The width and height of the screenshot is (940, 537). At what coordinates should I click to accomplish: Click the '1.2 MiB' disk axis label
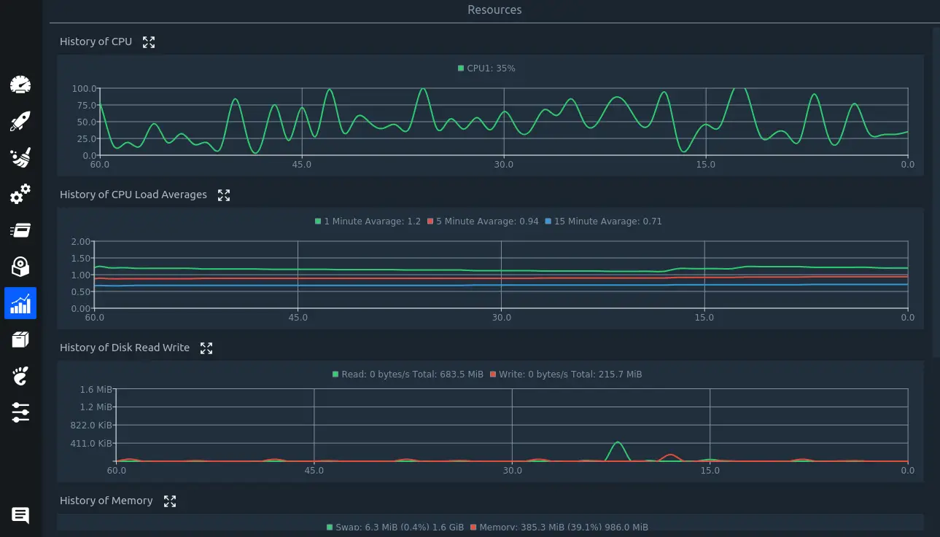click(x=96, y=407)
